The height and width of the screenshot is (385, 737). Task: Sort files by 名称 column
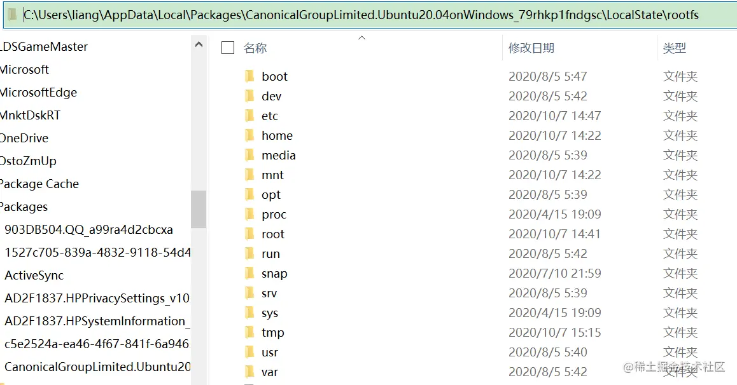(255, 48)
